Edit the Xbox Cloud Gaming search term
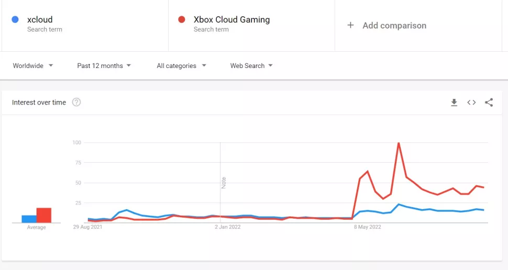Image resolution: width=508 pixels, height=270 pixels. pyautogui.click(x=231, y=20)
